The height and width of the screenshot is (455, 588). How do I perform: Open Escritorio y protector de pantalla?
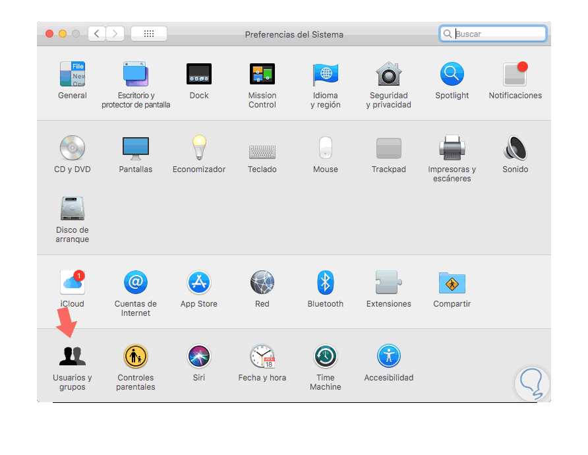(136, 74)
